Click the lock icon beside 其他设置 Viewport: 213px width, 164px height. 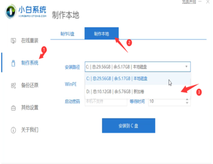pyautogui.click(x=13, y=108)
